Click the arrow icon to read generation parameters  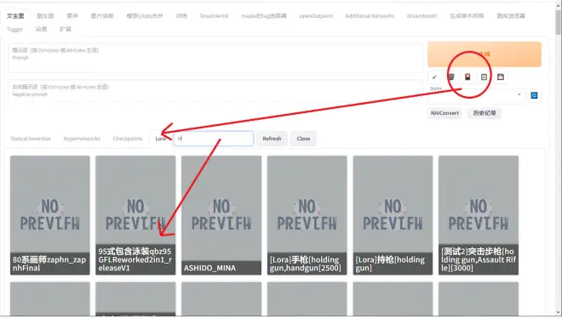point(434,77)
